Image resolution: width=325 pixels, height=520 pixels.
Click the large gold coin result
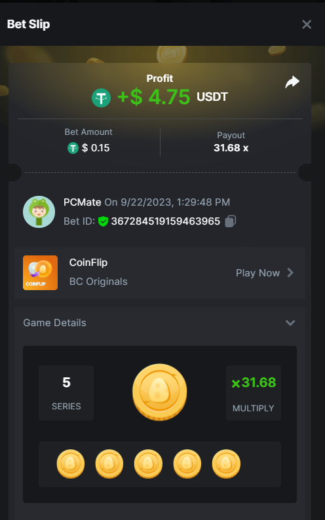(159, 392)
